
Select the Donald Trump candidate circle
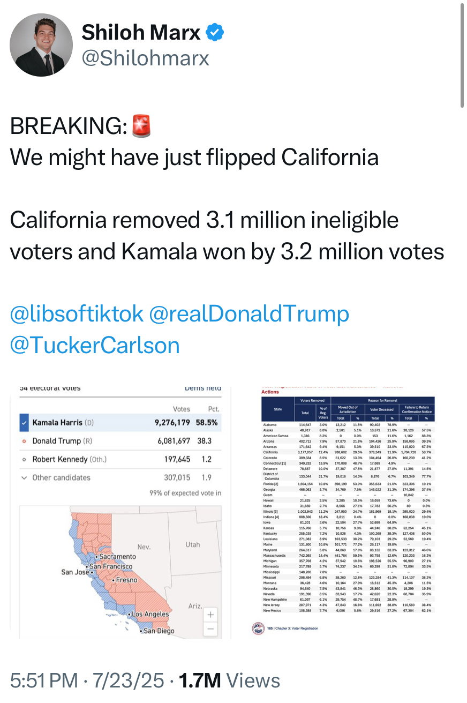[24, 441]
